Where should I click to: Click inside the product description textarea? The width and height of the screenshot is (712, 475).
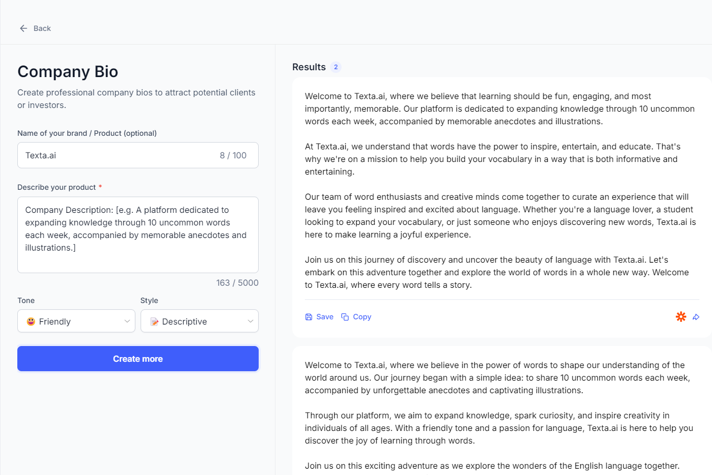tap(137, 234)
